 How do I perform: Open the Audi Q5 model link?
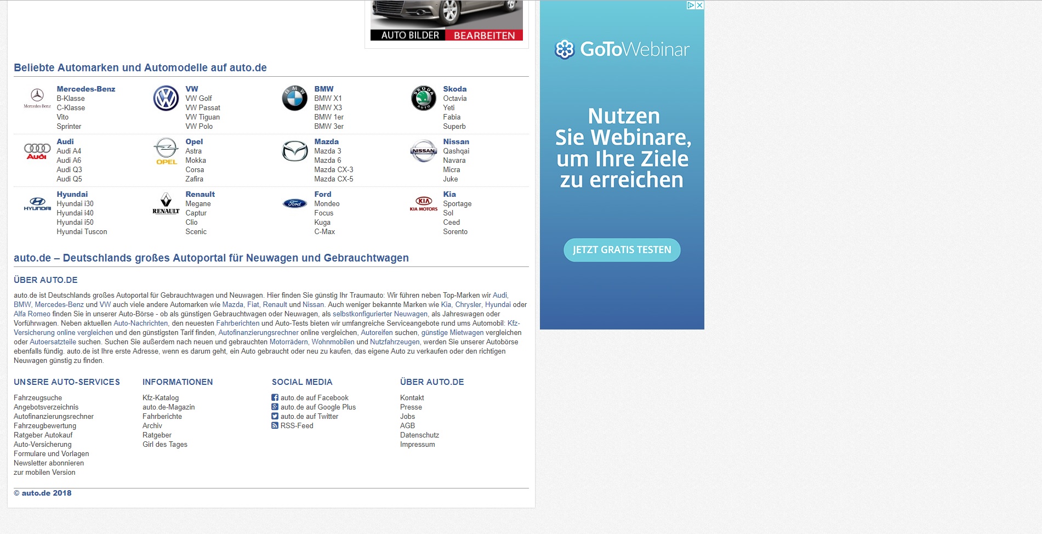click(x=69, y=179)
